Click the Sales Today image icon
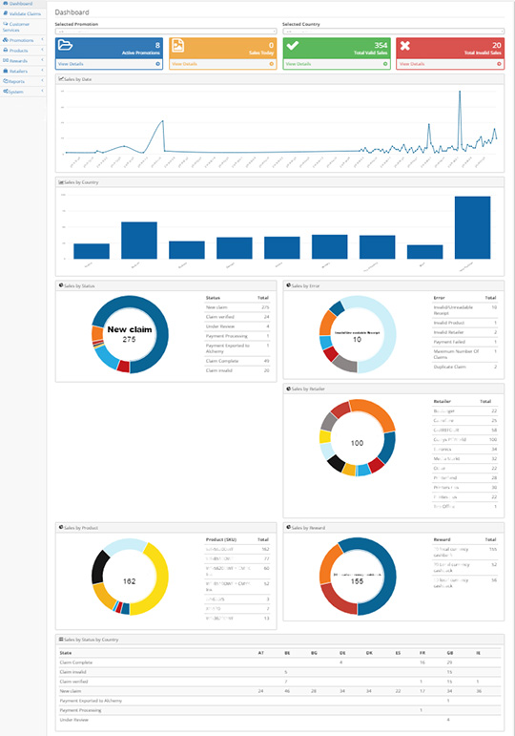The image size is (515, 736). pyautogui.click(x=177, y=46)
